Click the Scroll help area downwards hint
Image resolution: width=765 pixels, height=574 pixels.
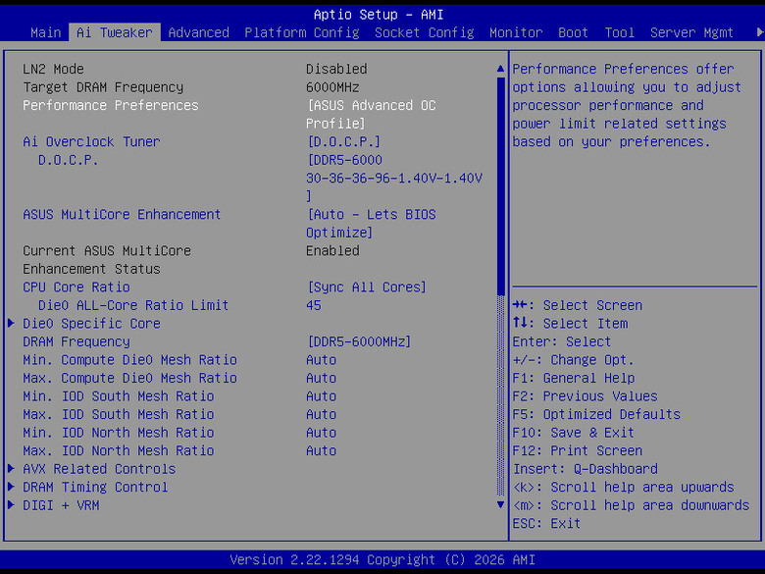point(631,505)
